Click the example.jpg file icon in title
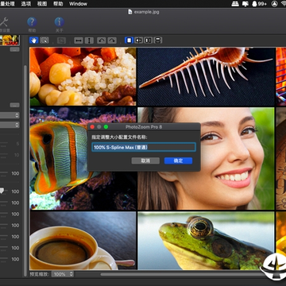 coord(130,12)
